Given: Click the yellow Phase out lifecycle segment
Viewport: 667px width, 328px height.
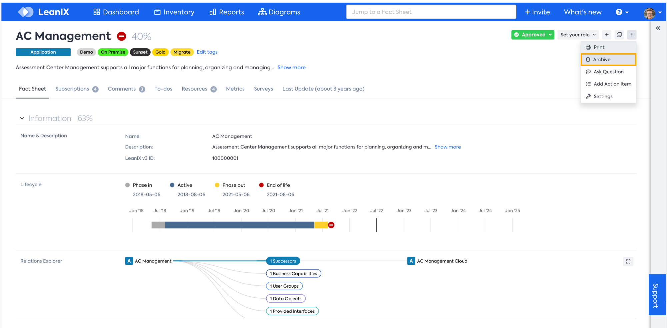Looking at the screenshot, I should pos(321,225).
